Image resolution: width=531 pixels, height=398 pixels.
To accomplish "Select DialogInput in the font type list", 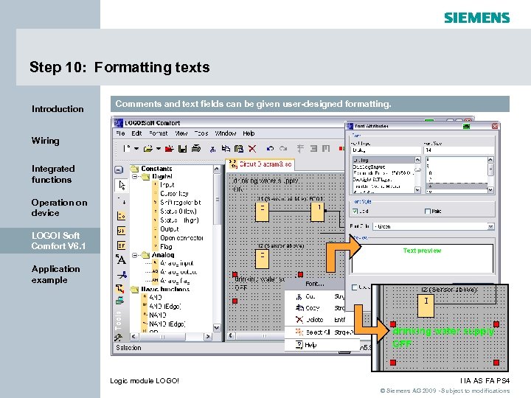I will pos(383,167).
